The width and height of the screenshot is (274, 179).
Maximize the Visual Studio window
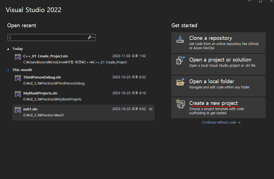[x=260, y=1]
